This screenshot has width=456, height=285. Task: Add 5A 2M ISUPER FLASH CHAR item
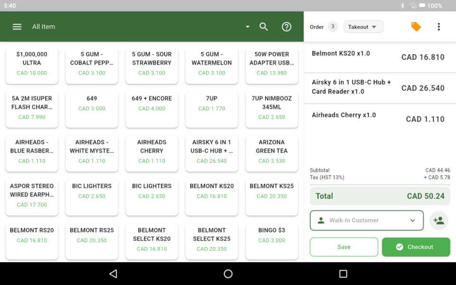tap(32, 110)
